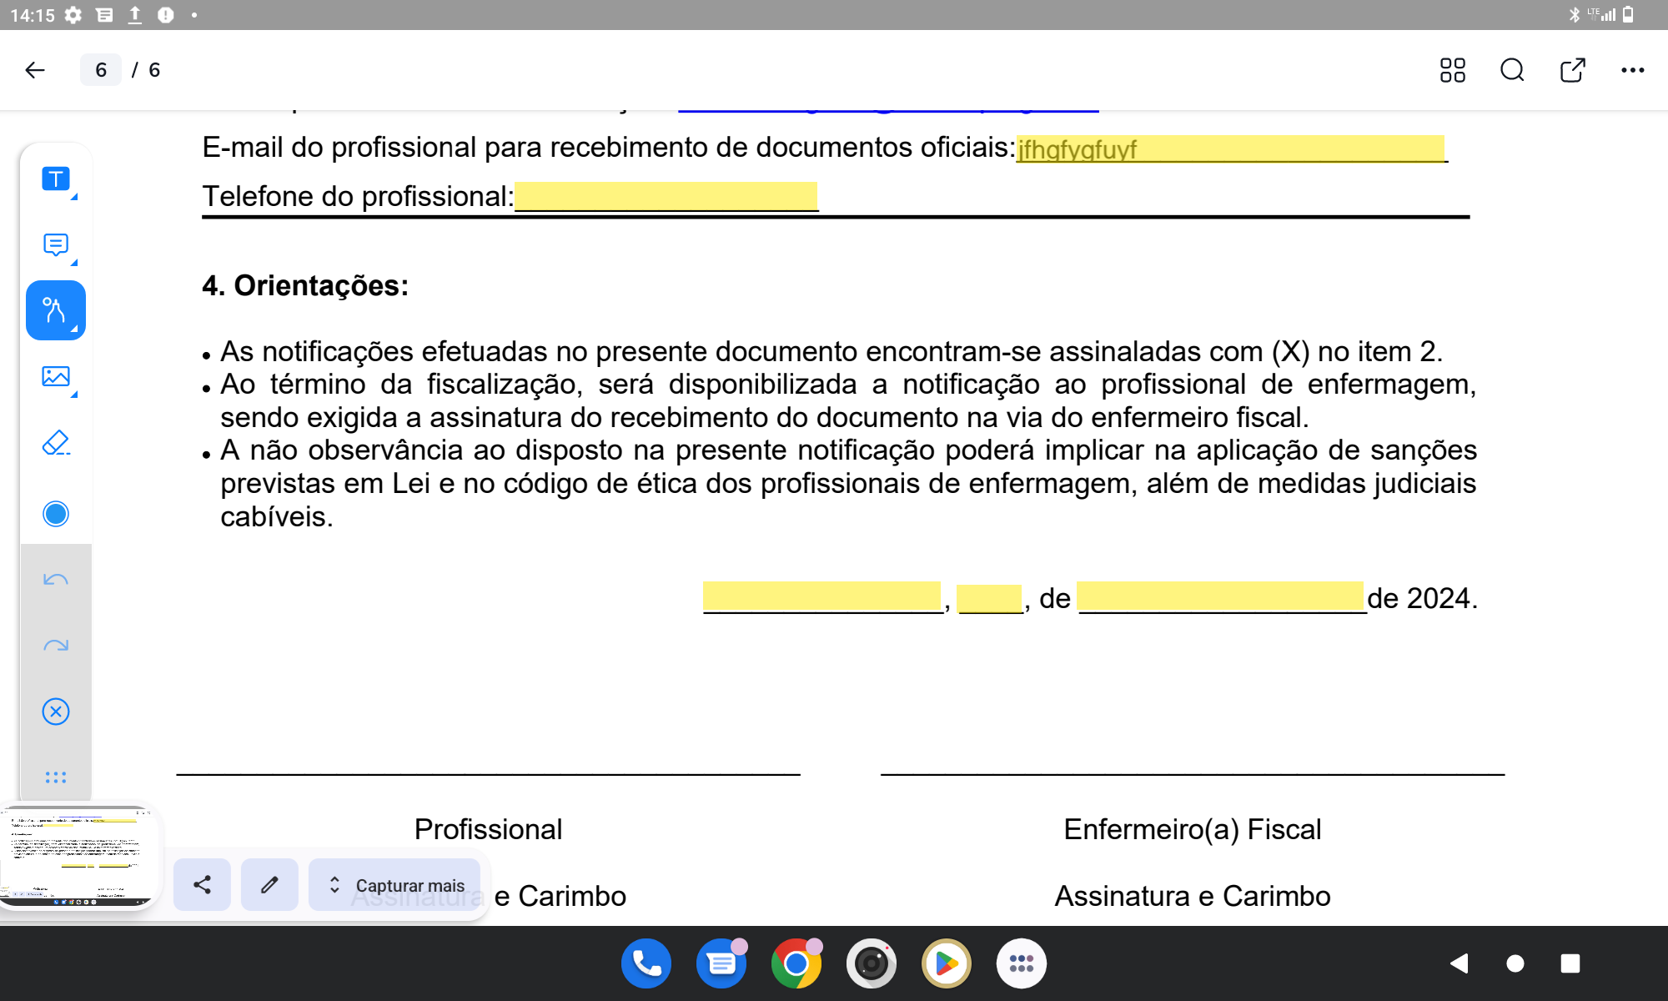
Task: Click the month field after 'de'
Action: 1221,596
